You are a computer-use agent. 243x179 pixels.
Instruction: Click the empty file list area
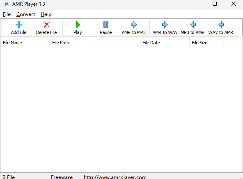tap(121, 110)
